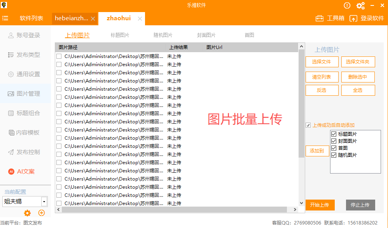
Task: Check the first file row's checkbox
Action: [58, 56]
